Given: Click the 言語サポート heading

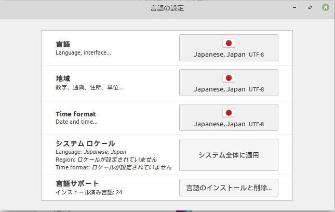Looking at the screenshot, I should (77, 183).
